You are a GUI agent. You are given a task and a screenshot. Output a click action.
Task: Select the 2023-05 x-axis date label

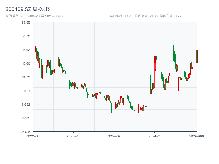(x=74, y=136)
